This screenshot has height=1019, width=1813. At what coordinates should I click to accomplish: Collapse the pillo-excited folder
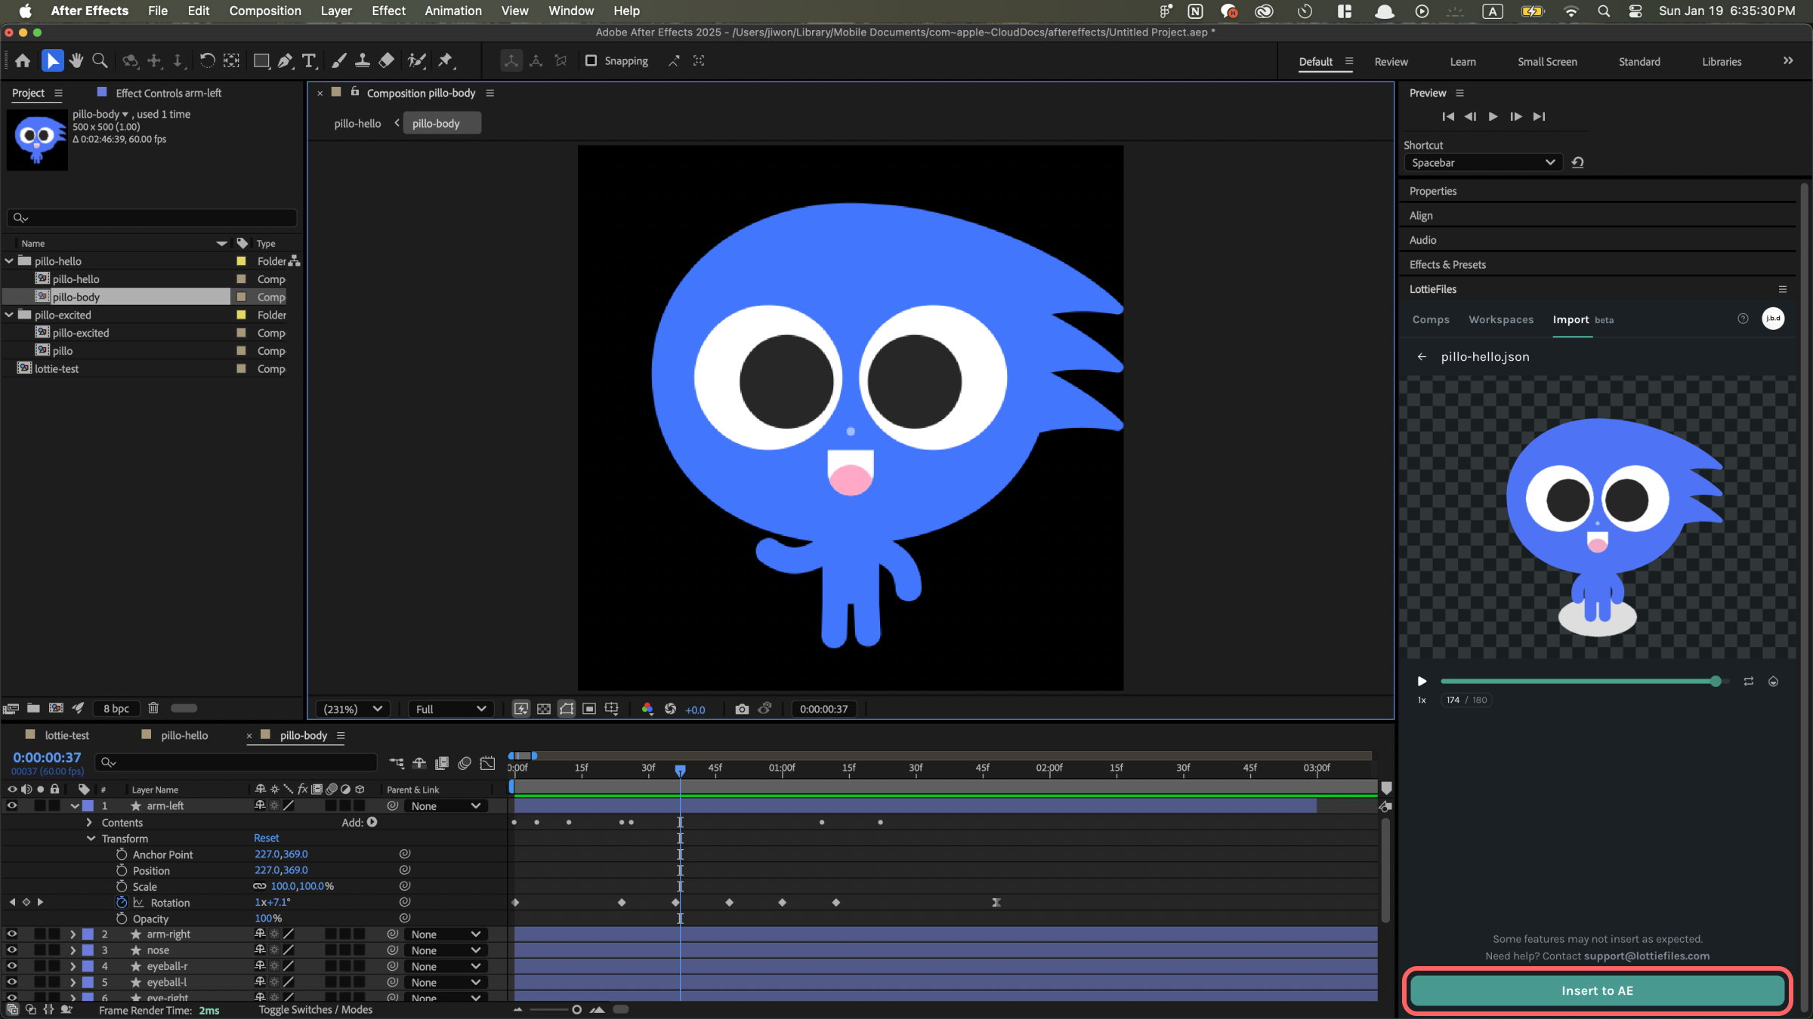9,315
